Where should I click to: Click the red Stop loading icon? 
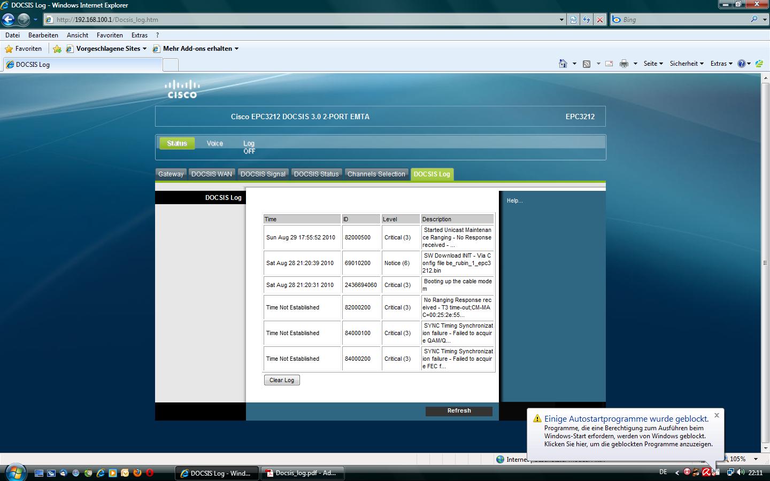click(600, 20)
